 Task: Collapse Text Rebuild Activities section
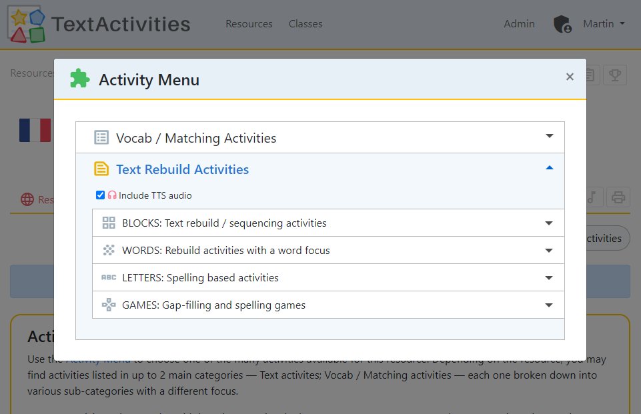tap(550, 167)
